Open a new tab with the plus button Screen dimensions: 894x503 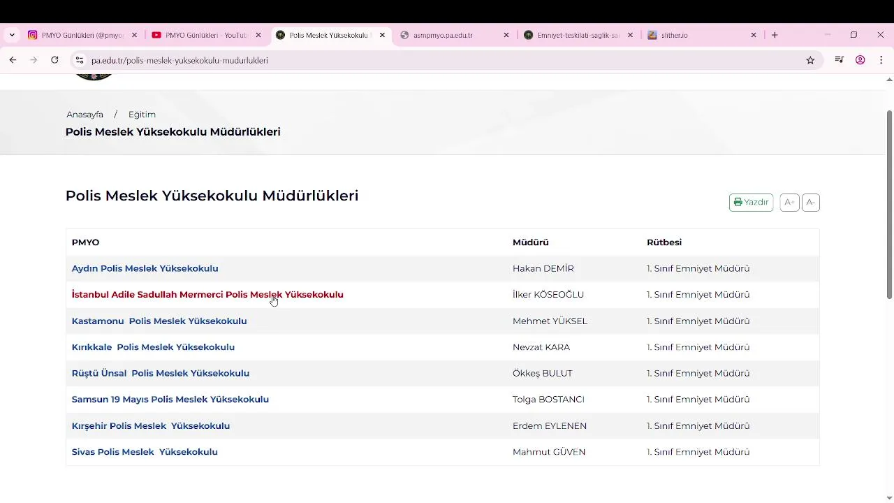(x=775, y=35)
